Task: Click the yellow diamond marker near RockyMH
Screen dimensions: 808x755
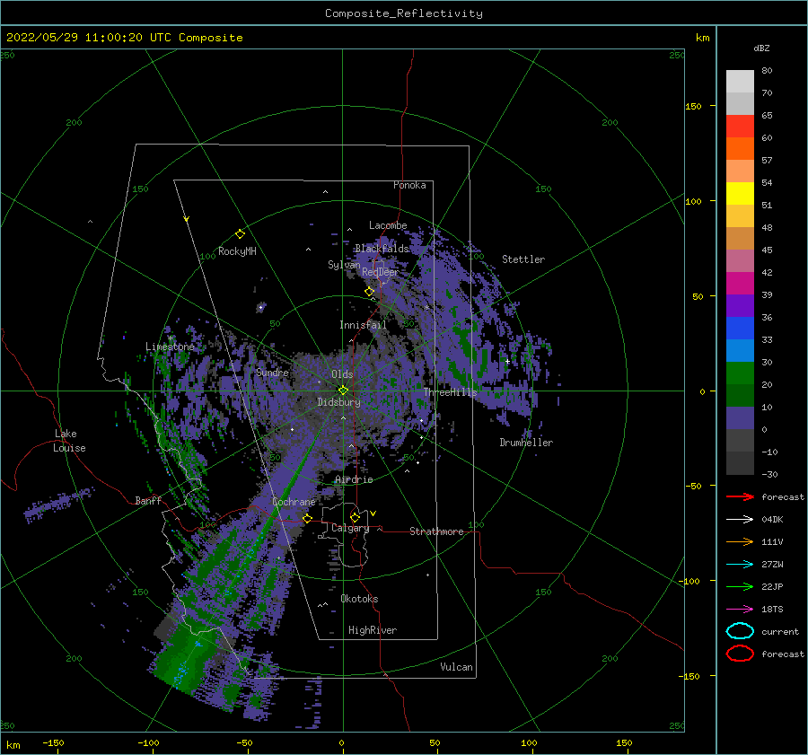Action: click(x=240, y=234)
